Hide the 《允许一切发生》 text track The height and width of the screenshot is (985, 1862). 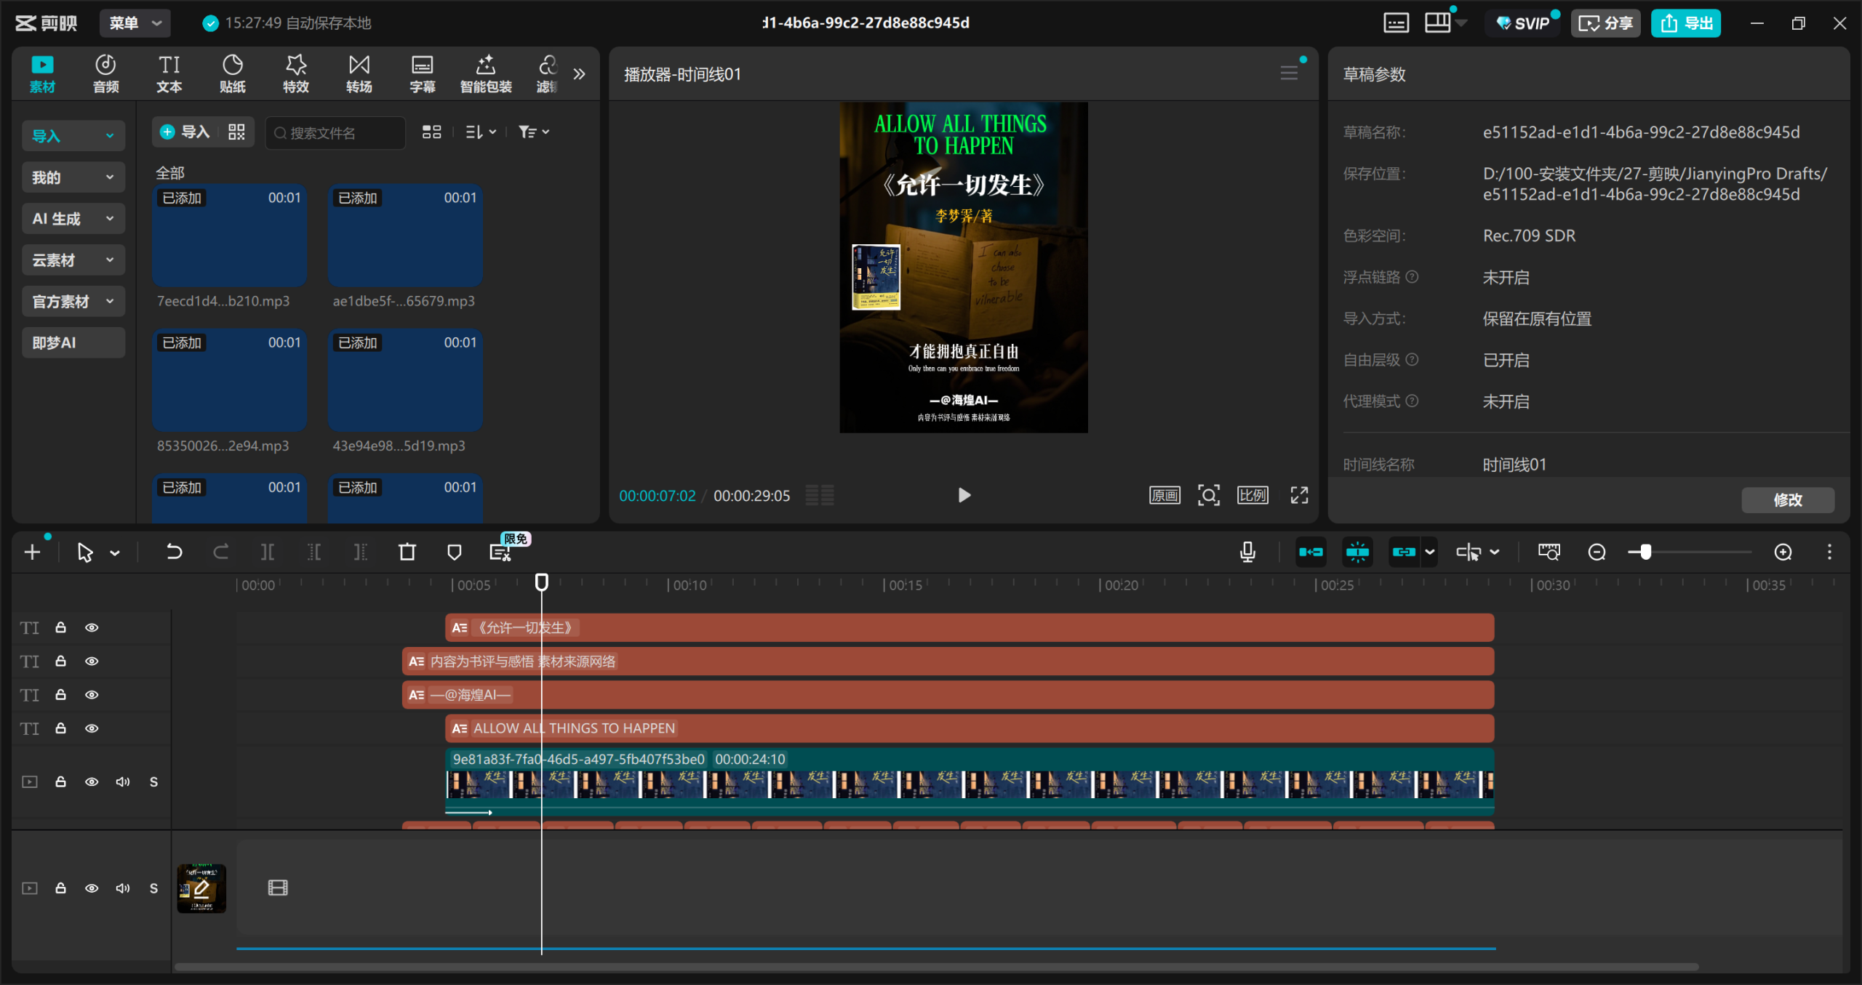pos(92,627)
